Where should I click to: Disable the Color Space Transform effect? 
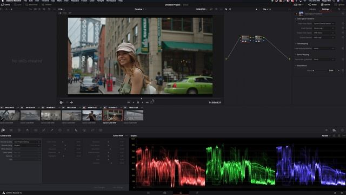coord(296,14)
